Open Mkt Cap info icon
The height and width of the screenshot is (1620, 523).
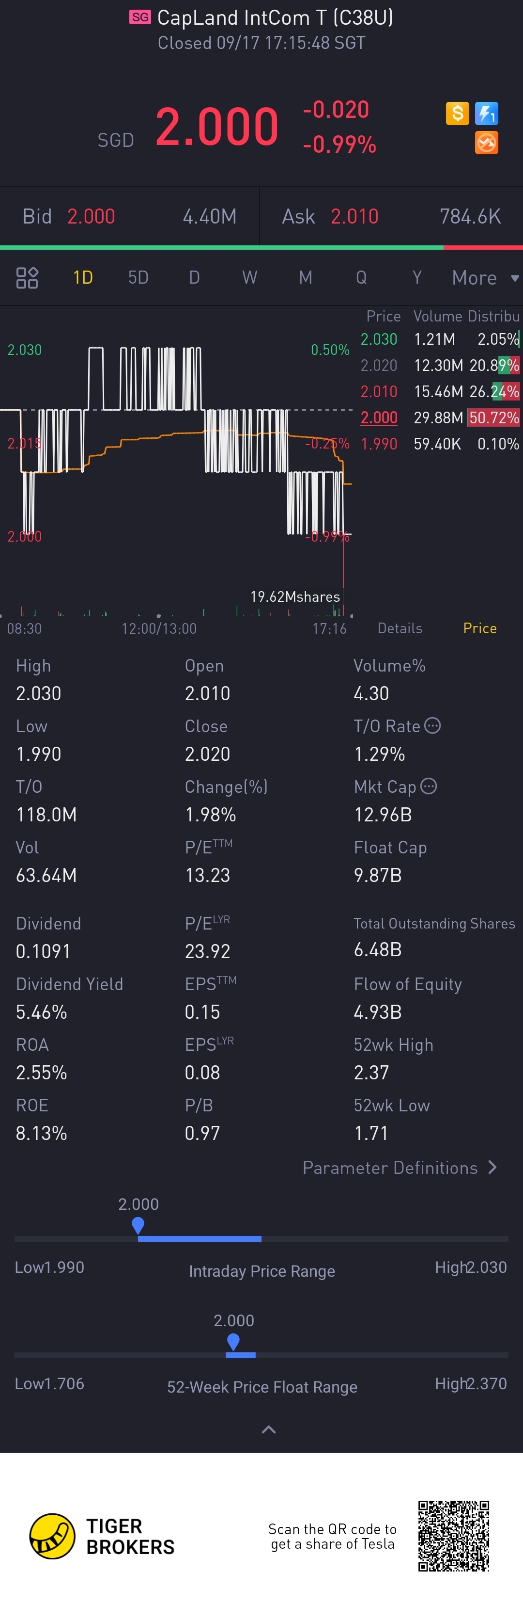pos(429,786)
